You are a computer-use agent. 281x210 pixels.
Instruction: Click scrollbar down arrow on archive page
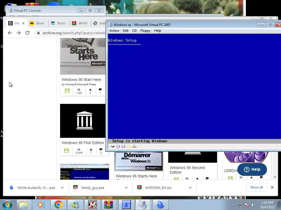(x=275, y=177)
